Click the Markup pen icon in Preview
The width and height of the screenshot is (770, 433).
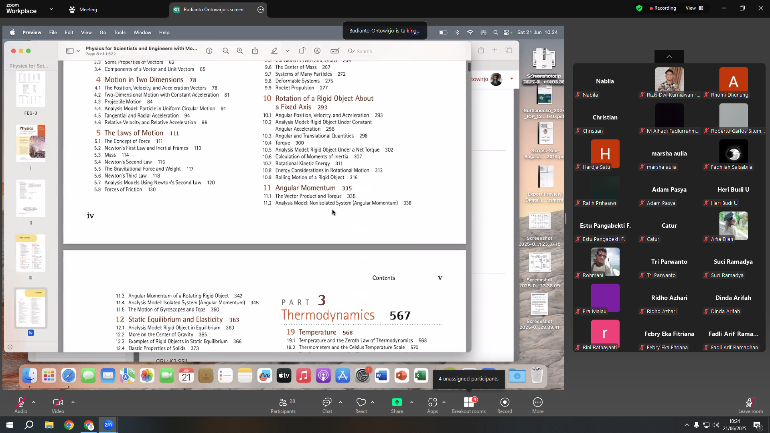[x=274, y=51]
